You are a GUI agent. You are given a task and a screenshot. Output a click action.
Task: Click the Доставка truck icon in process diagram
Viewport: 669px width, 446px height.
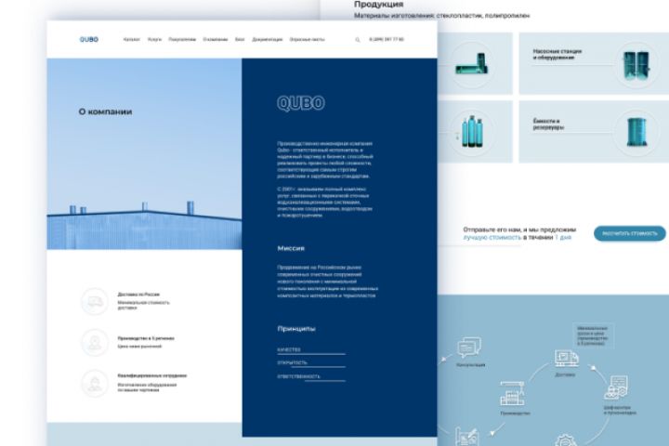[566, 359]
